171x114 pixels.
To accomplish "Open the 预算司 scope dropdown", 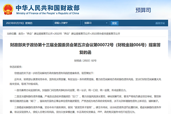I will (96, 23).
